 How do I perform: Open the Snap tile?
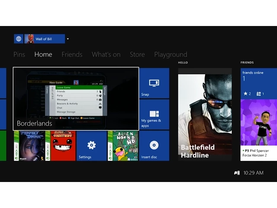click(x=154, y=83)
